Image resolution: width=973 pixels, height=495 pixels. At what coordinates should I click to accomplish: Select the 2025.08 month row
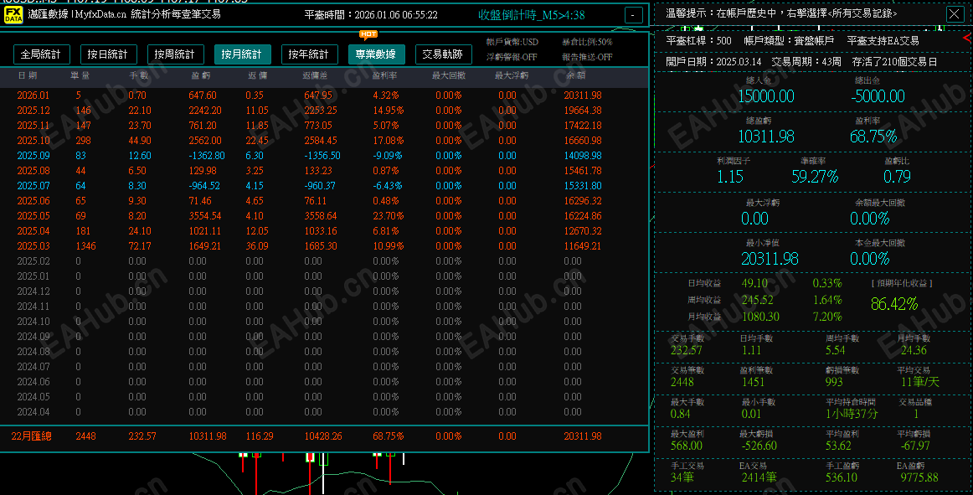coord(324,171)
